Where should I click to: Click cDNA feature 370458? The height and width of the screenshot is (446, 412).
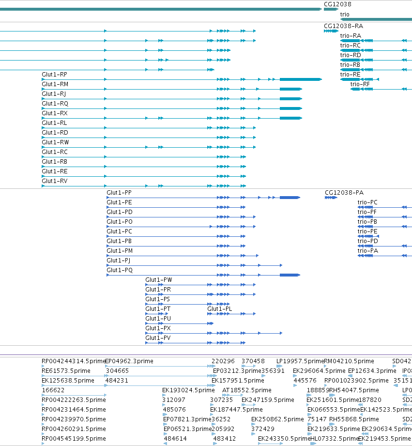(x=253, y=361)
